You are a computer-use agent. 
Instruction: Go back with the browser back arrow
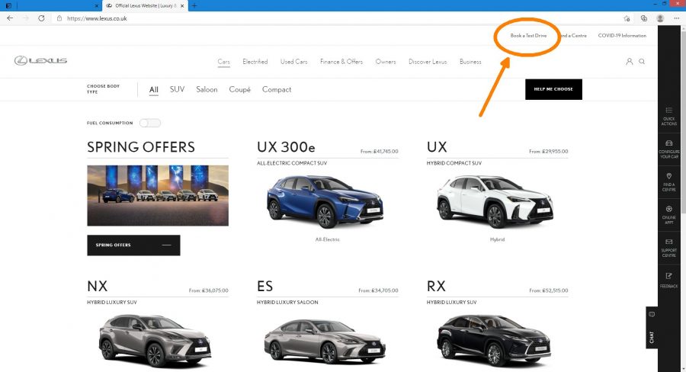(10, 18)
